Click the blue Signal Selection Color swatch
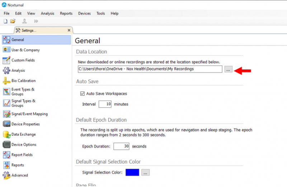The width and height of the screenshot is (287, 187). tap(132, 173)
